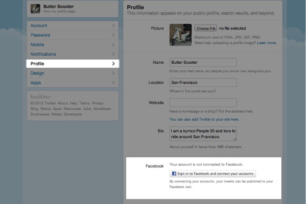Open the Apps footer link

click(57, 109)
